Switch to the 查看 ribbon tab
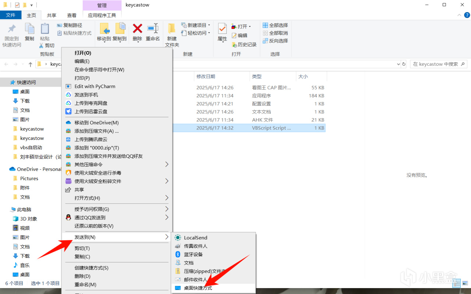Image resolution: width=471 pixels, height=294 pixels. pos(72,15)
